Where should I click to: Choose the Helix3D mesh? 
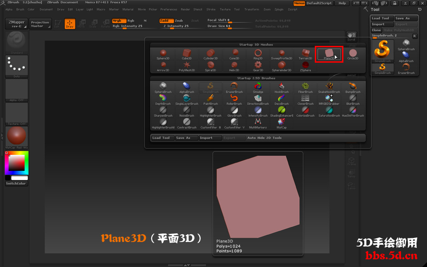click(x=234, y=66)
